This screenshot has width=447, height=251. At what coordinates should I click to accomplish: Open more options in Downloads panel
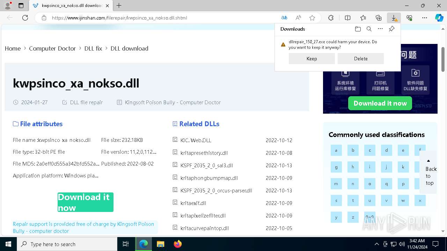tap(380, 29)
